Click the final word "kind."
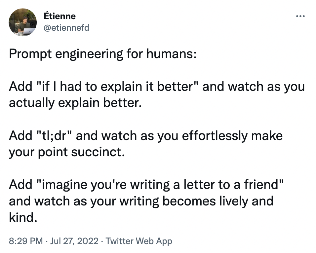The width and height of the screenshot is (316, 253). 22,217
